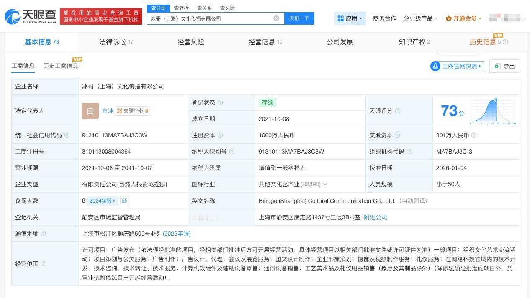Click the crown icon beside 开通会员
Screen dimensions: 530x298
[449, 18]
